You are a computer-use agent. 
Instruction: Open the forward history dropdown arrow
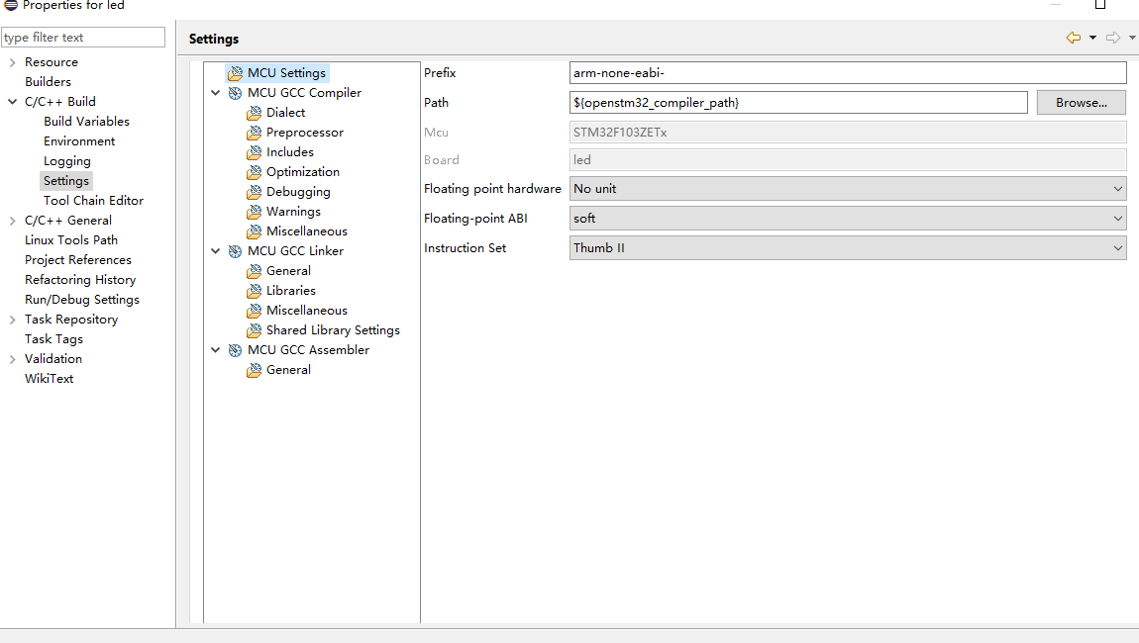pyautogui.click(x=1132, y=38)
